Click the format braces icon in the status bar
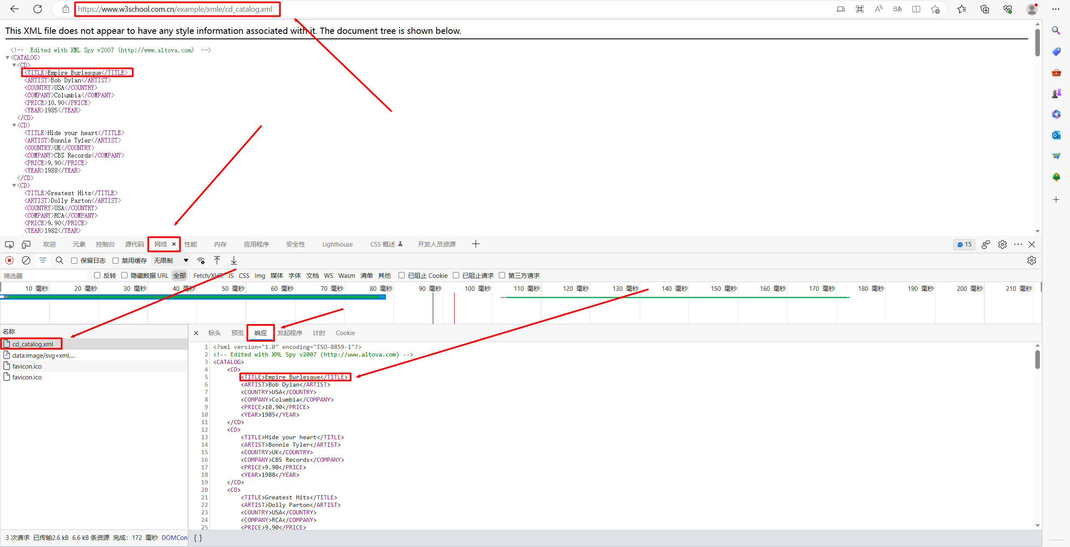 point(198,538)
